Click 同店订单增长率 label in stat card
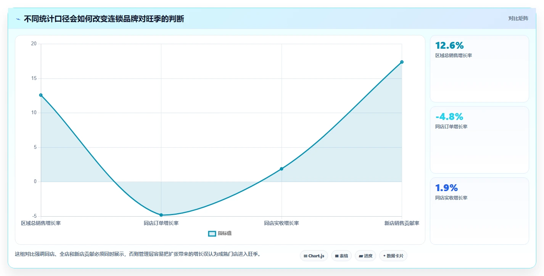 pyautogui.click(x=451, y=127)
